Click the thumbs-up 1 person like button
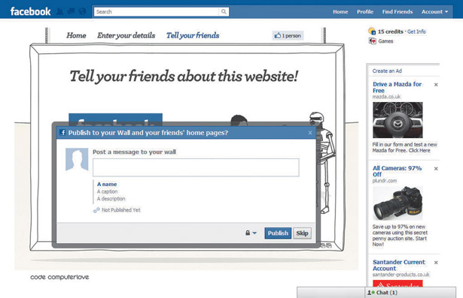 [x=288, y=35]
